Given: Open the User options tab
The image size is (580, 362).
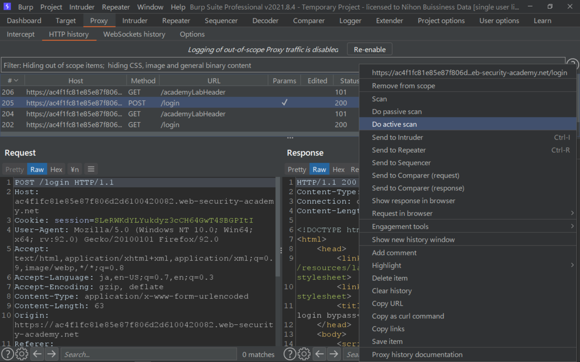Looking at the screenshot, I should (x=499, y=21).
